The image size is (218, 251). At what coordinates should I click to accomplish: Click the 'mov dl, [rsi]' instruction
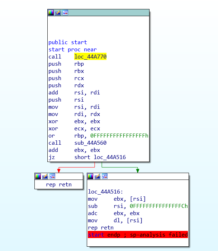click(115, 220)
